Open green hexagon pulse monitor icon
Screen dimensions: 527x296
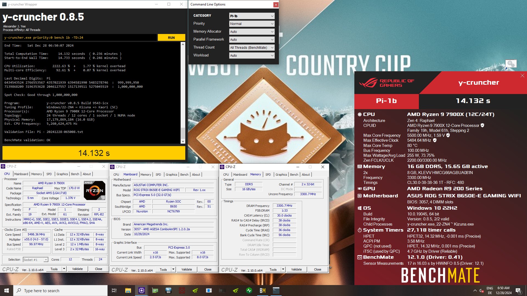coord(249,291)
